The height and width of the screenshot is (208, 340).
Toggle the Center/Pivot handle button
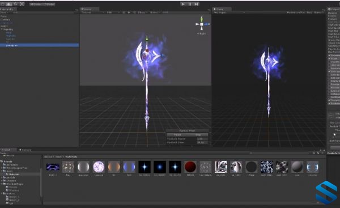(36, 4)
